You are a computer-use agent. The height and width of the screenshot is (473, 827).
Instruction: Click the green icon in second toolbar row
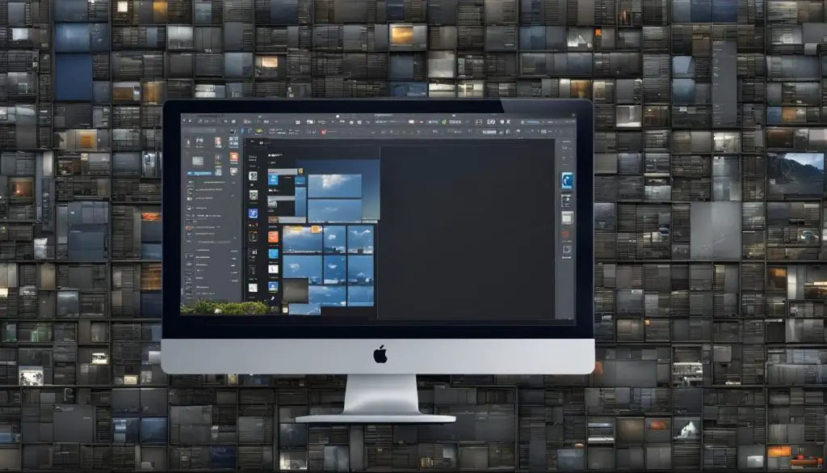(258, 132)
